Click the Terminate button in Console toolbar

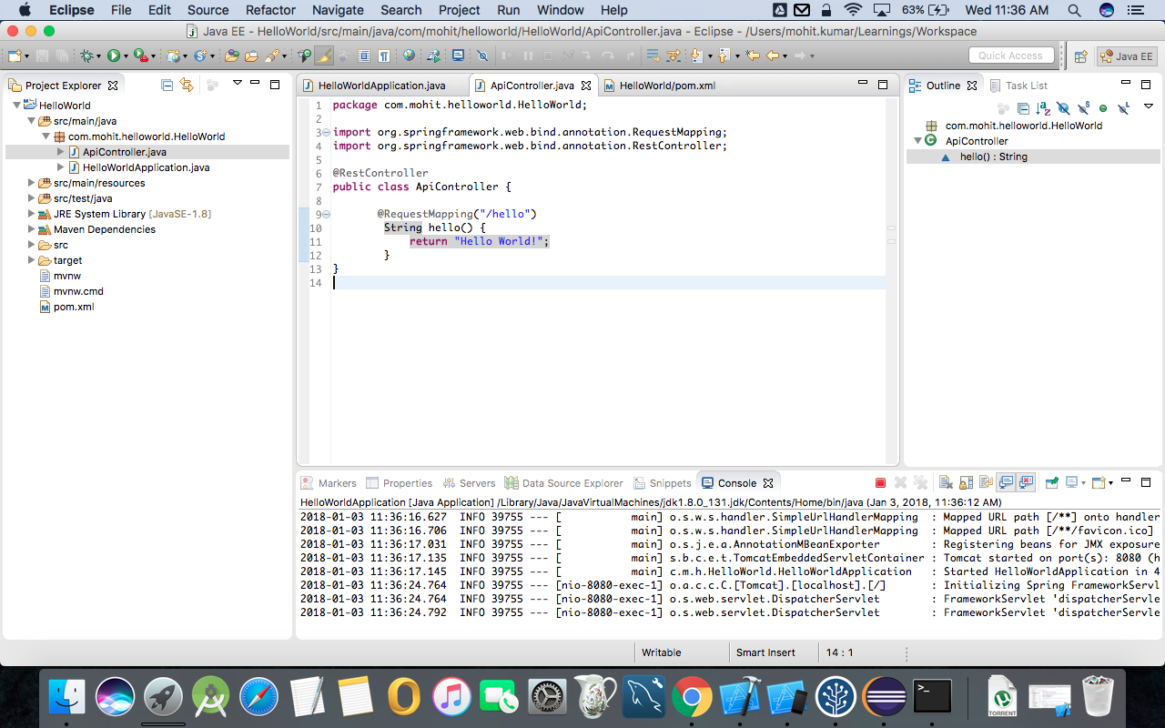tap(880, 483)
